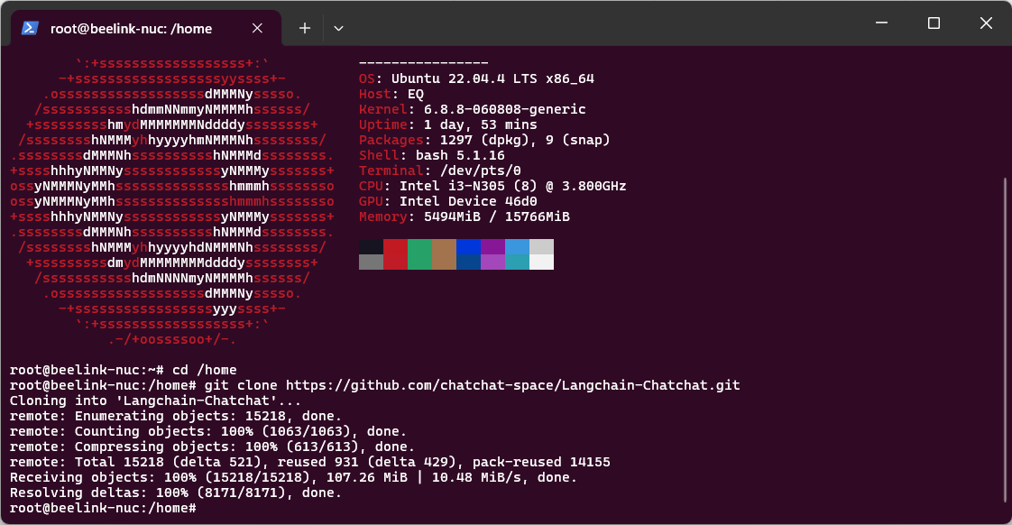Maximize the terminal window
The height and width of the screenshot is (525, 1012).
point(934,23)
